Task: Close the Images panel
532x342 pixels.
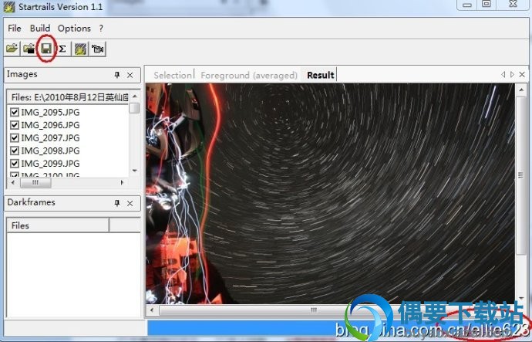Action: [130, 75]
